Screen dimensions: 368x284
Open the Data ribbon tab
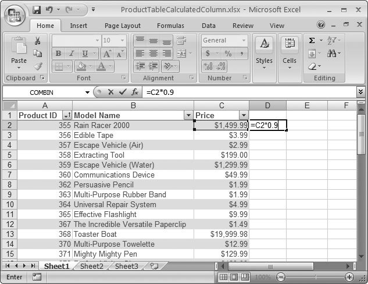pos(208,26)
